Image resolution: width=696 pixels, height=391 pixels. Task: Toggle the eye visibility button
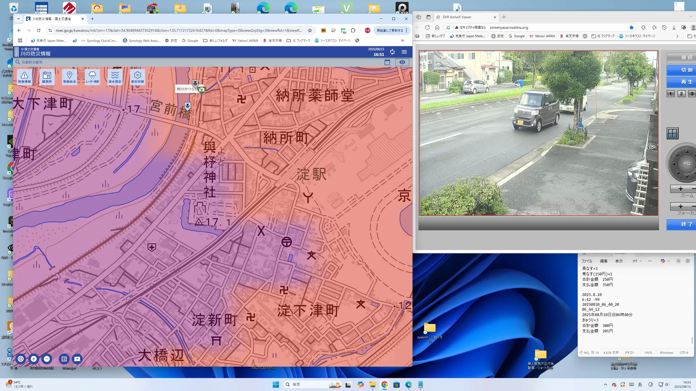tap(402, 62)
